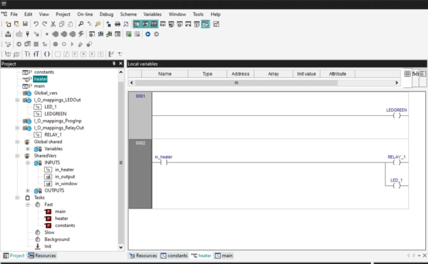Screen dimensions: 428x264
Task: Open the File menu
Action: 14,14
